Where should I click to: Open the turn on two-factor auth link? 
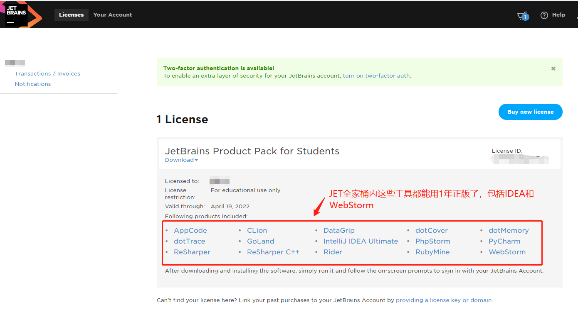[x=375, y=76]
